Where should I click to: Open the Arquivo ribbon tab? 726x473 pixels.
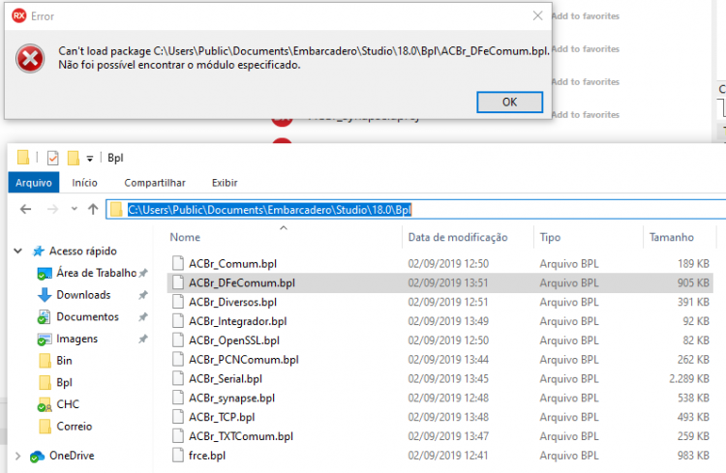[33, 183]
